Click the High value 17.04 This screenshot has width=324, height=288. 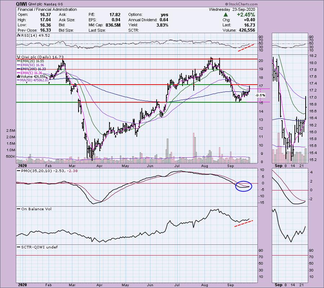click(x=45, y=20)
